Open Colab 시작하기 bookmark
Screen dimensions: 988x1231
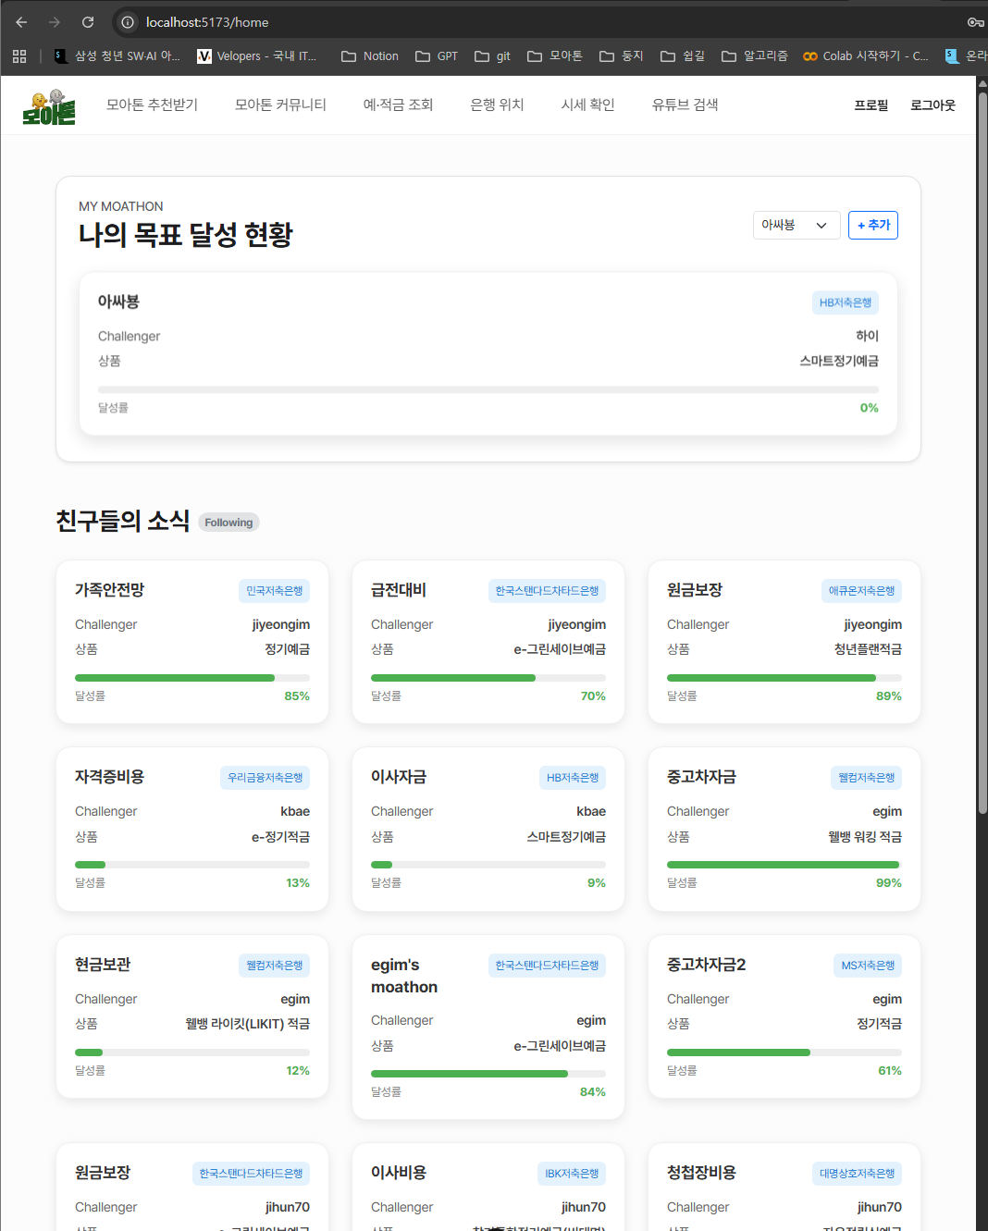[x=866, y=56]
